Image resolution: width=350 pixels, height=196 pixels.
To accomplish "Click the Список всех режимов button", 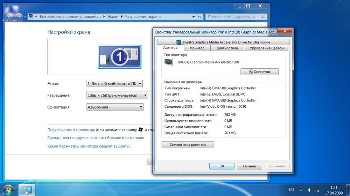I will tap(188, 145).
